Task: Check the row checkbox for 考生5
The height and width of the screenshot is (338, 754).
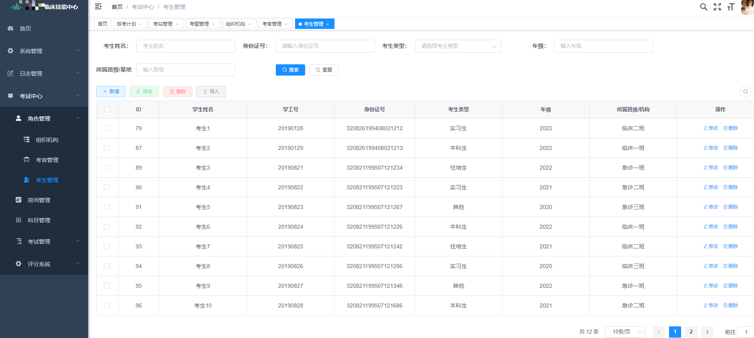Action: (107, 207)
